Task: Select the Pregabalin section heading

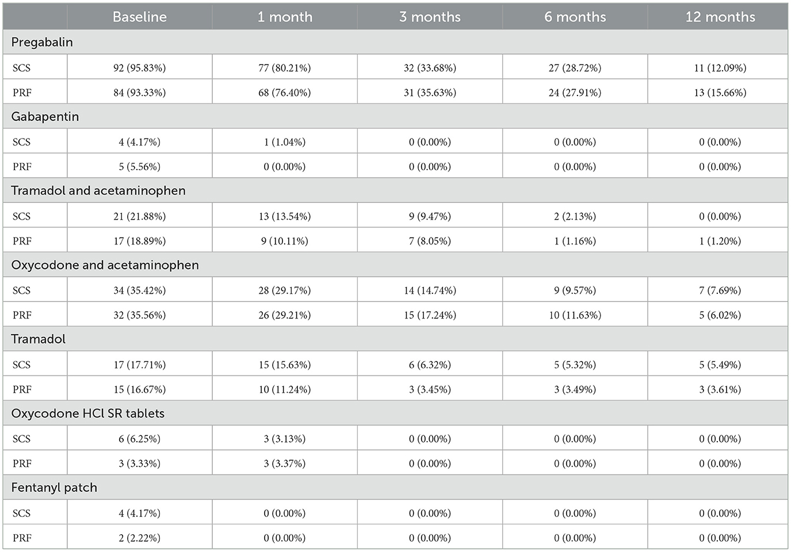Action: 42,42
